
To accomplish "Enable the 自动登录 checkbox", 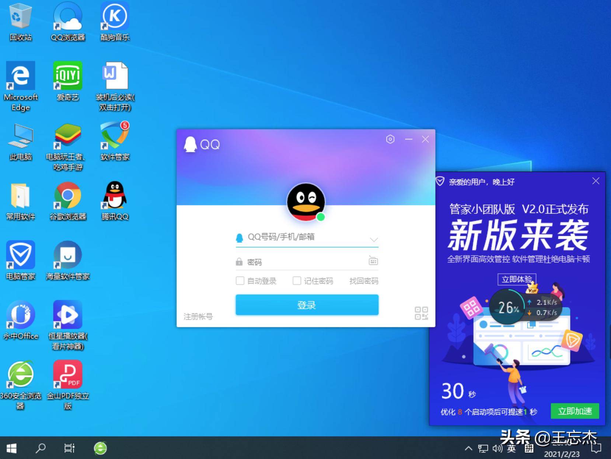I will [x=240, y=281].
